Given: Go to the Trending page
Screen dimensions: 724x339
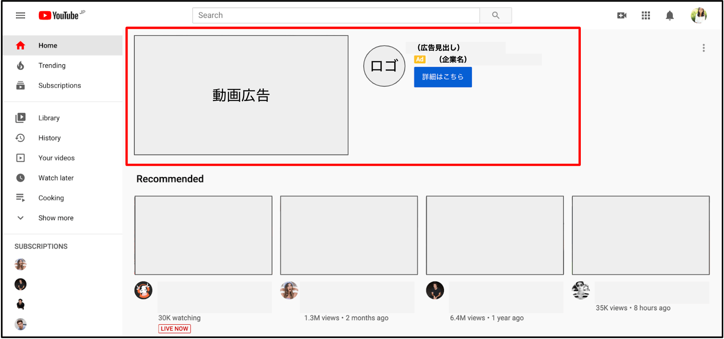Looking at the screenshot, I should (x=52, y=66).
